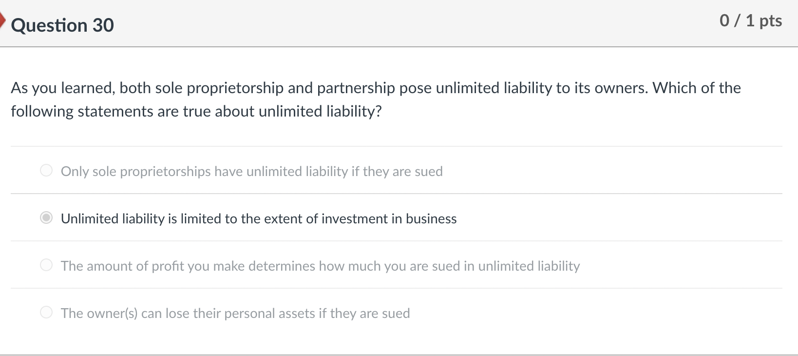This screenshot has width=798, height=356.
Task: Click the empty radio circle next to the third option
Action: click(46, 265)
